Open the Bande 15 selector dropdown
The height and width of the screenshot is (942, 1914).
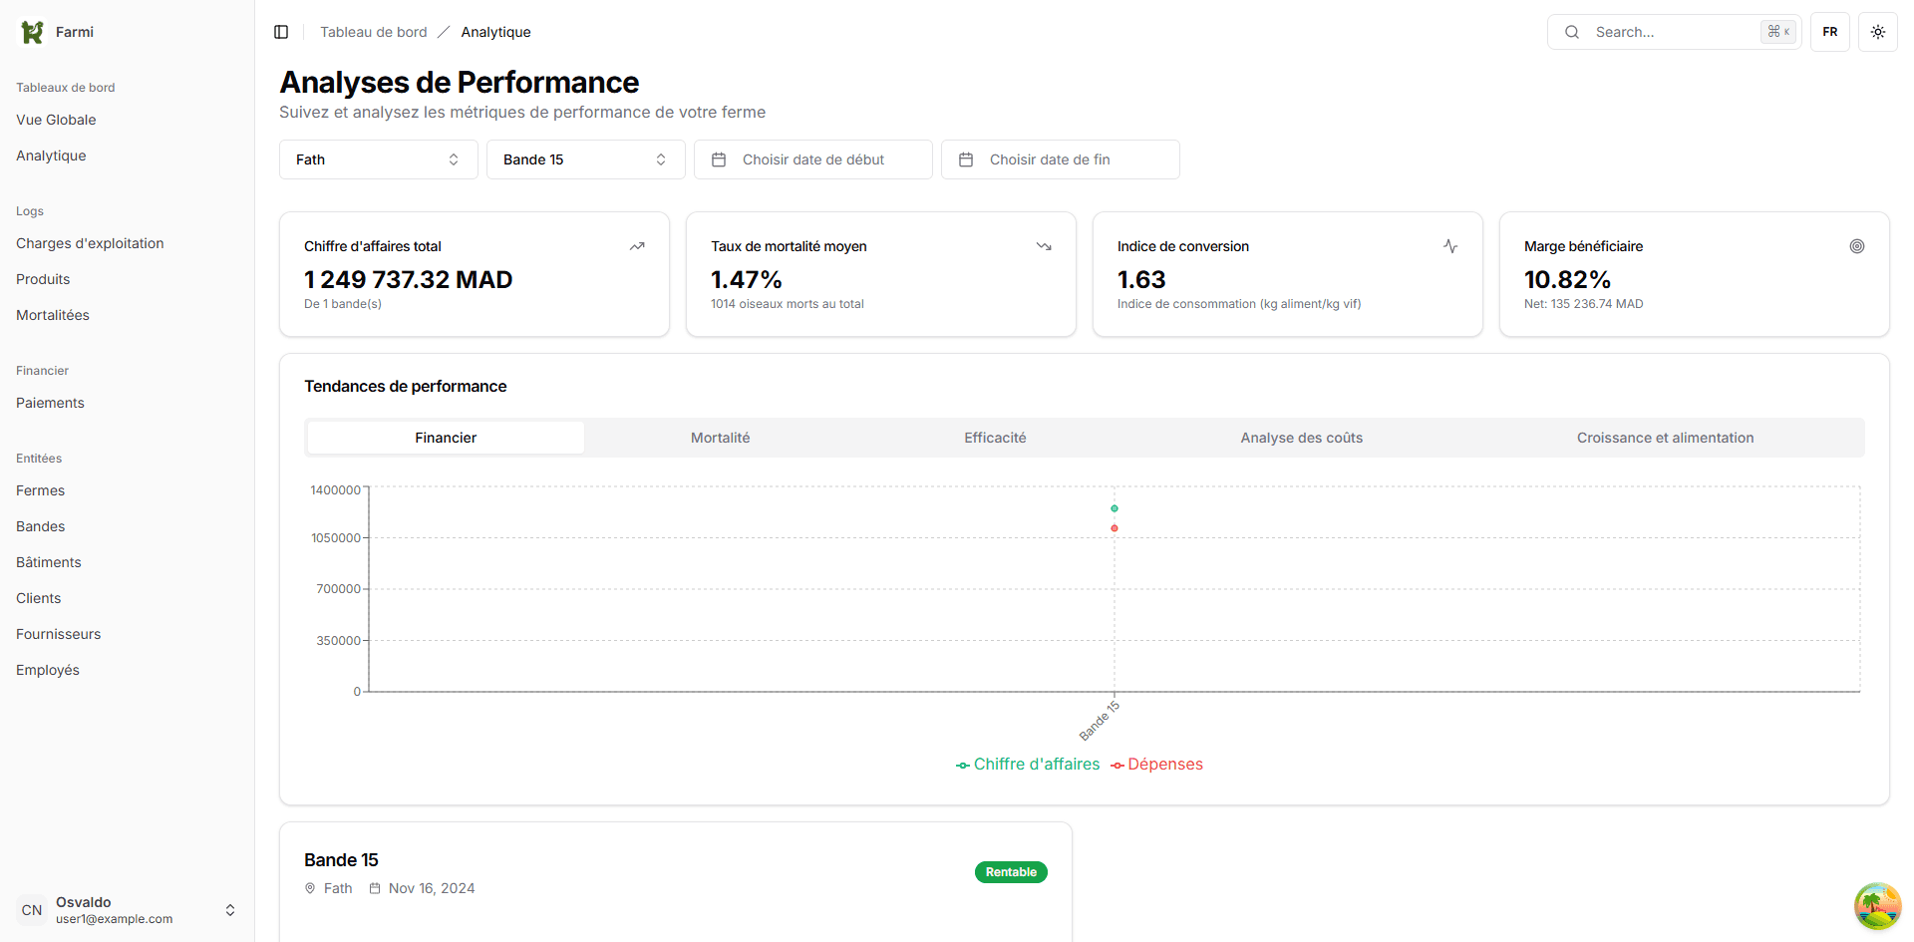click(585, 159)
